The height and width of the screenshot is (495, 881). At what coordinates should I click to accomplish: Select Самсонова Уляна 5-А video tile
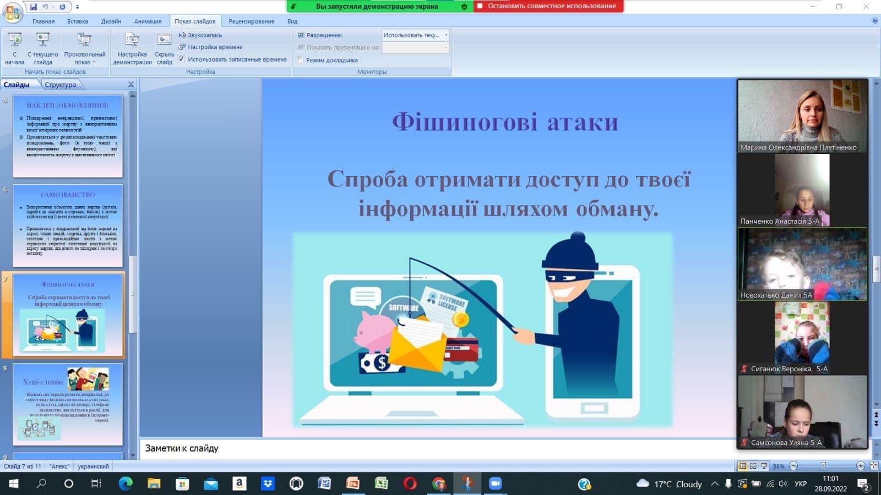coord(802,411)
